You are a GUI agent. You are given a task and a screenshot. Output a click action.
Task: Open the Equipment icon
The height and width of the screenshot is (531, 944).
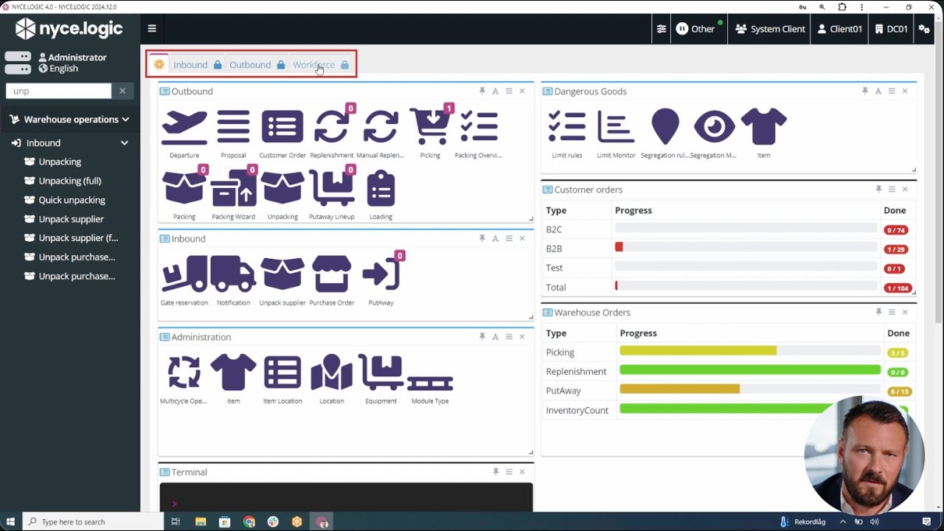pyautogui.click(x=381, y=372)
